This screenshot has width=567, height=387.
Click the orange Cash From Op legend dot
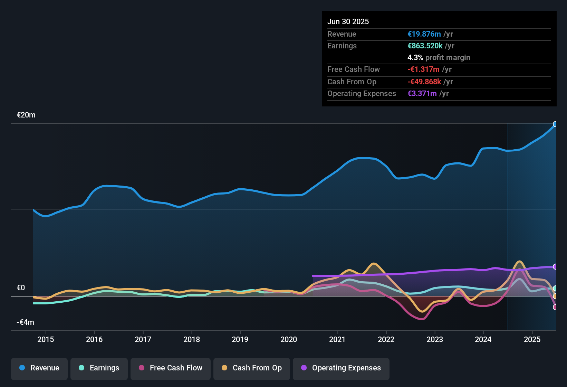tap(224, 368)
